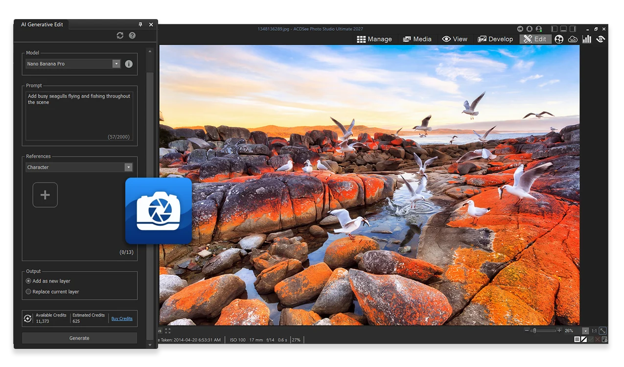The height and width of the screenshot is (367, 624).
Task: Click the Generate button
Action: point(79,338)
